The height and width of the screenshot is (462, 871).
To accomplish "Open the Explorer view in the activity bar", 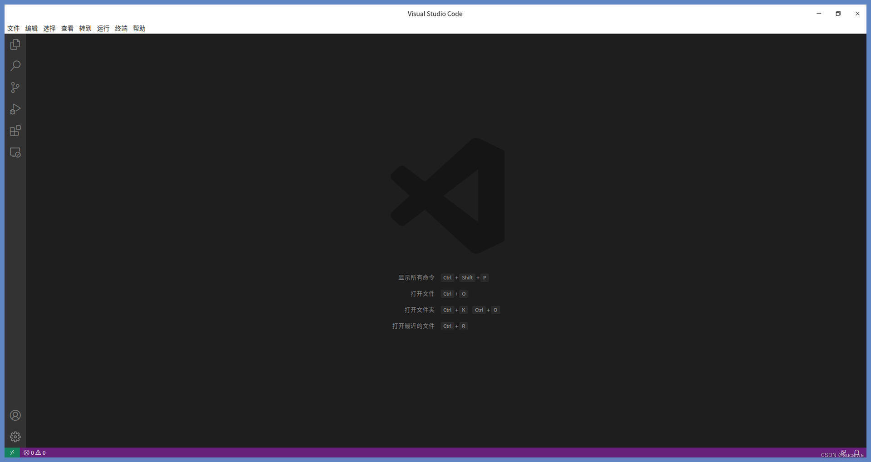I will point(15,44).
